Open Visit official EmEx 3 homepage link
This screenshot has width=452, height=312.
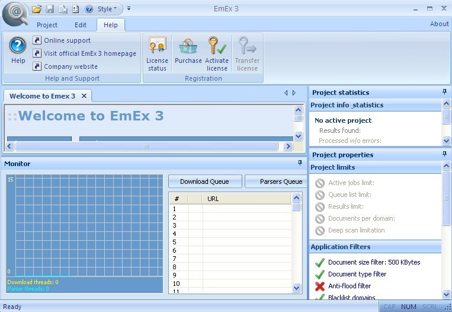click(x=90, y=53)
